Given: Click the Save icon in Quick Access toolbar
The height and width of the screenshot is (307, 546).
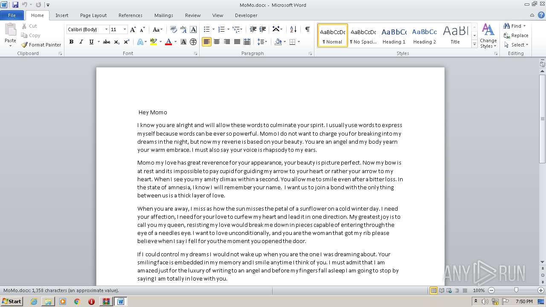Looking at the screenshot, I should (15, 5).
